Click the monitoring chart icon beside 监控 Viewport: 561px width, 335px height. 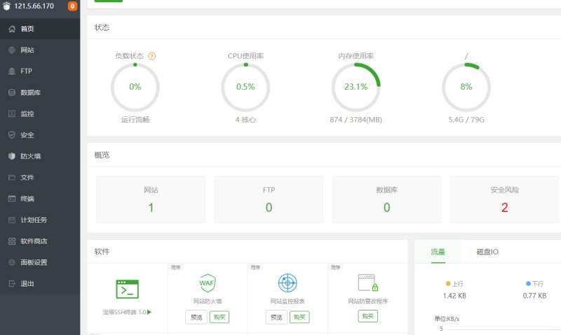(x=12, y=114)
